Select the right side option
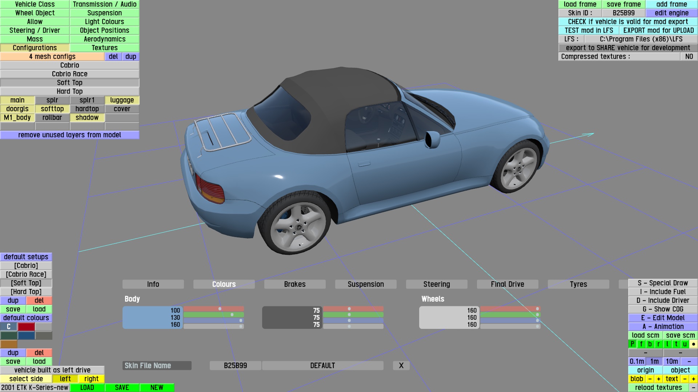This screenshot has height=392, width=698. click(x=91, y=379)
